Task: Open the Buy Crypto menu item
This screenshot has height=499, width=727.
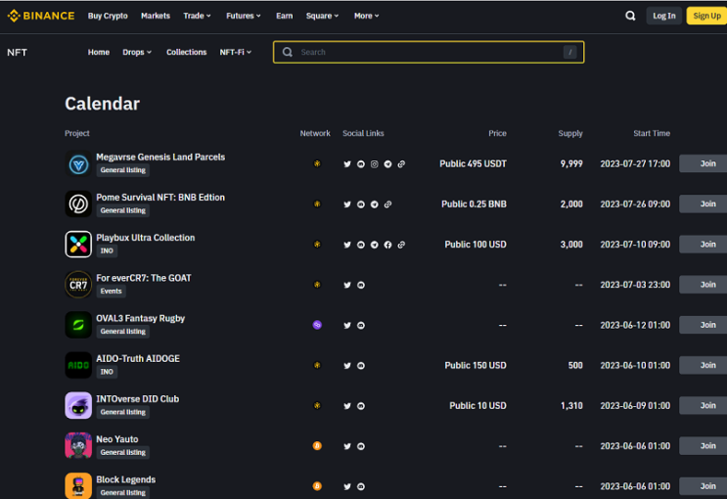Action: click(108, 16)
